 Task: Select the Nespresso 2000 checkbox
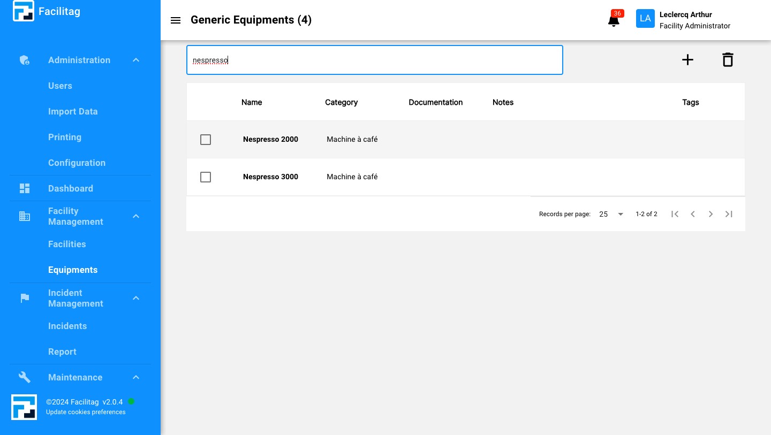tap(206, 140)
